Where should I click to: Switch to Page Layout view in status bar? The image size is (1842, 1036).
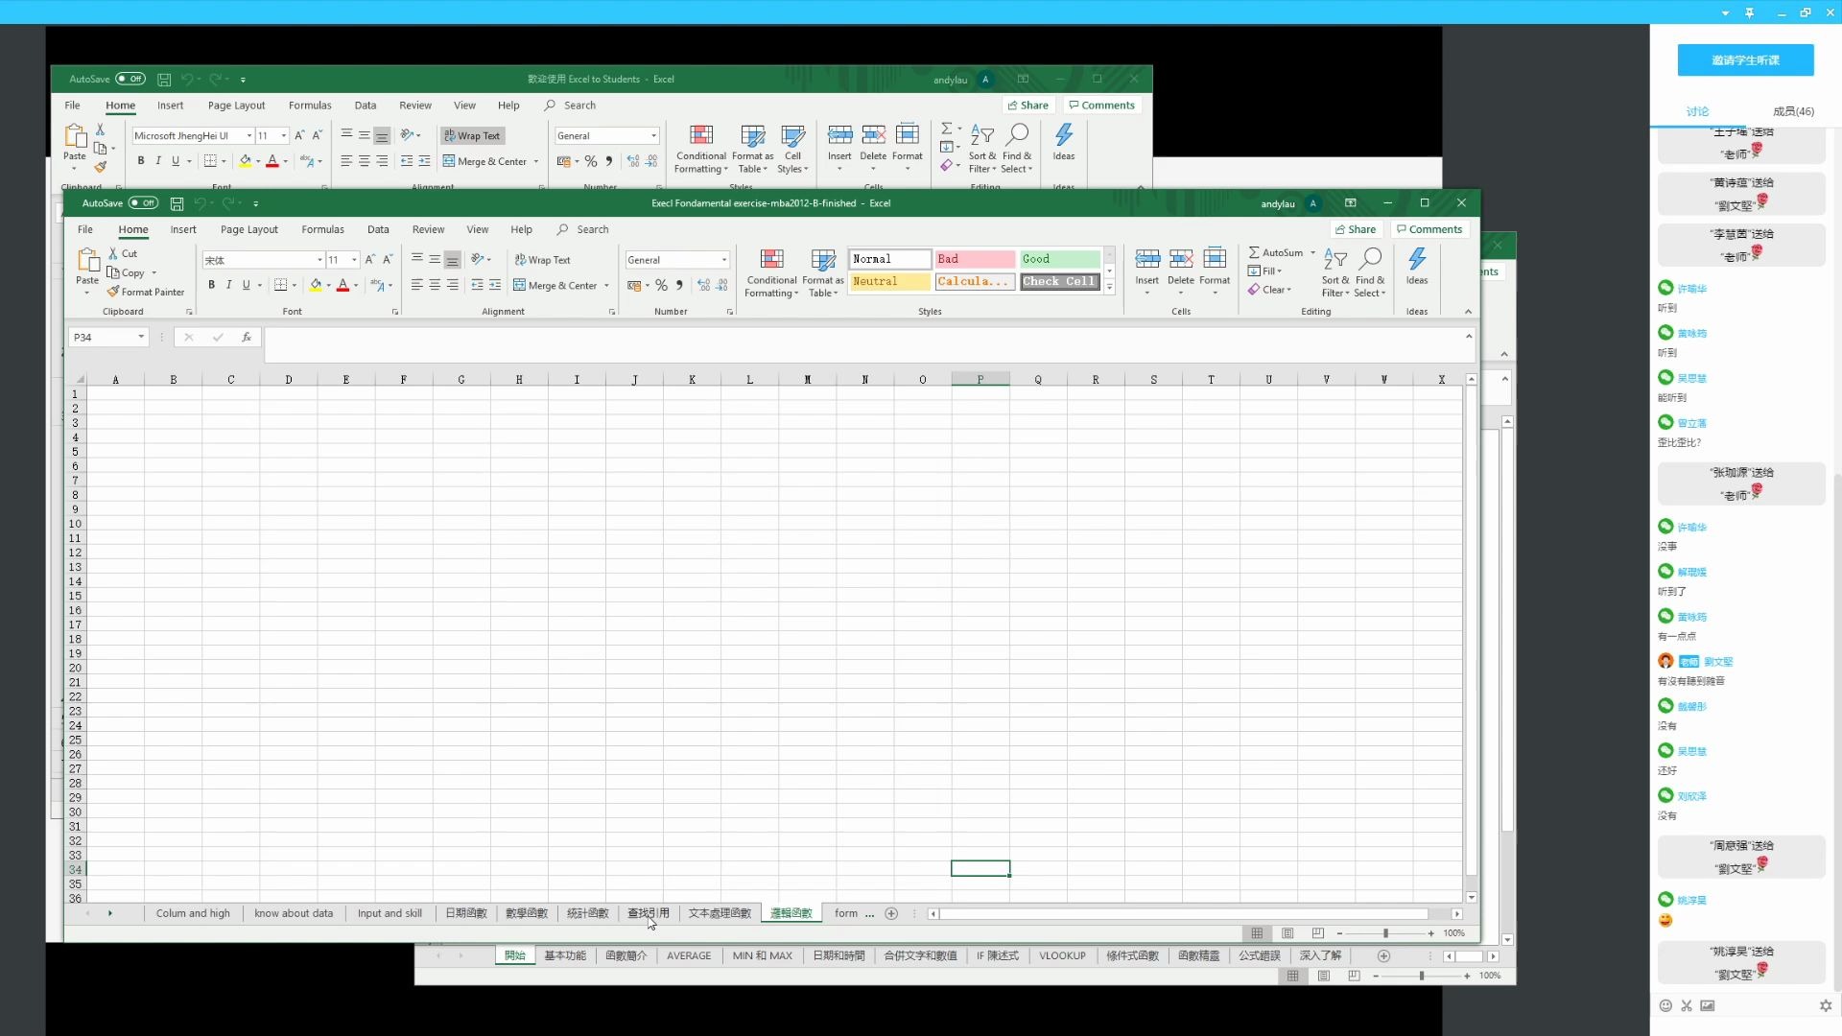[x=1287, y=933]
